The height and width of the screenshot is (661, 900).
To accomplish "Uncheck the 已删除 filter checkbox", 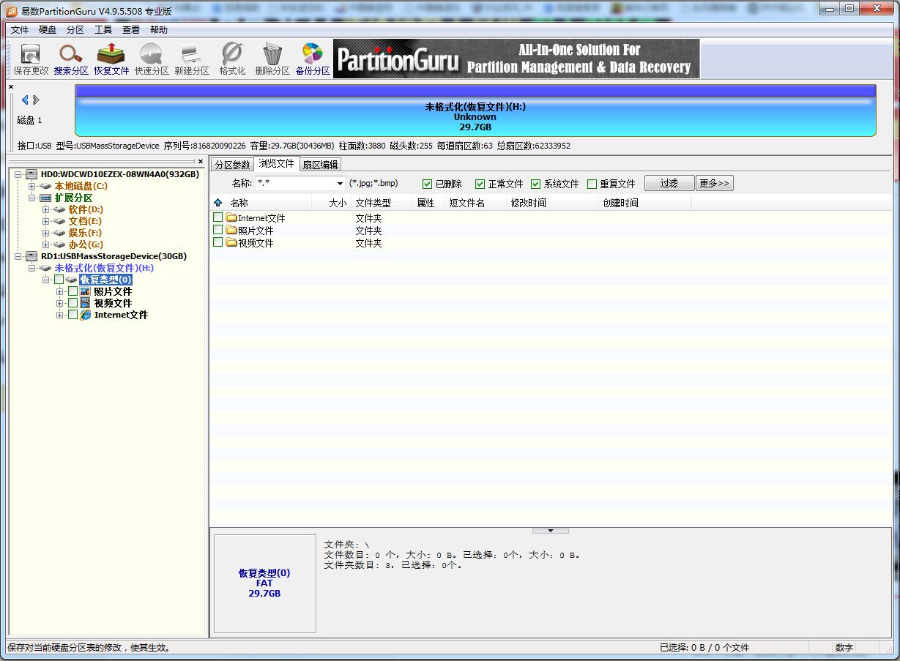I will coord(428,183).
